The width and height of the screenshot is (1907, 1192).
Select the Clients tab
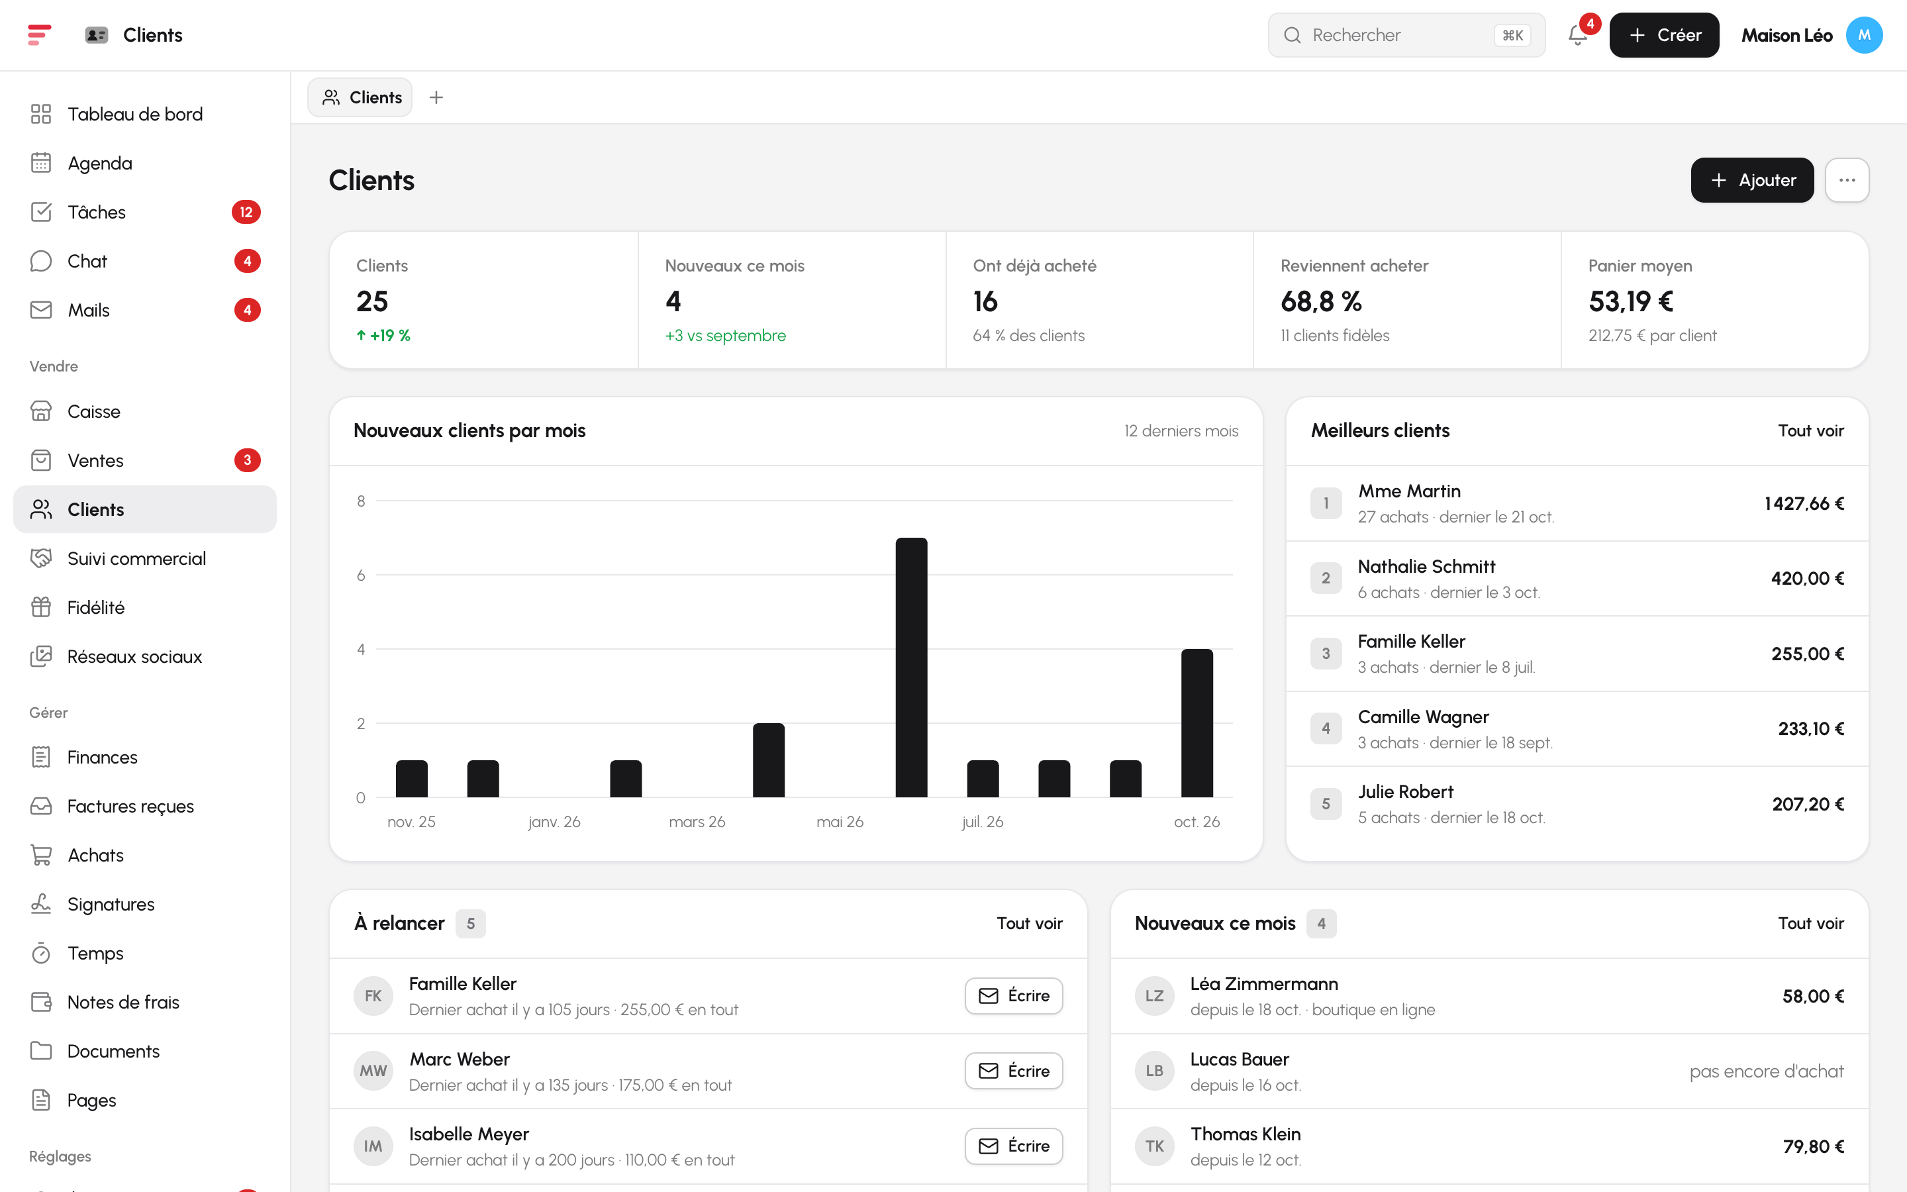360,97
